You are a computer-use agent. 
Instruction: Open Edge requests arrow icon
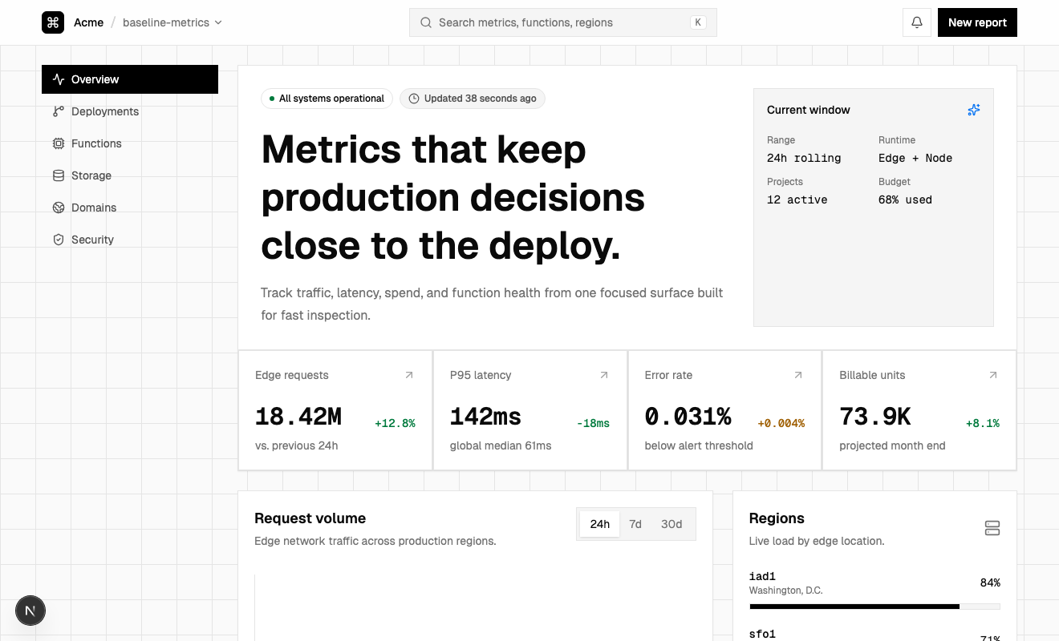point(409,375)
